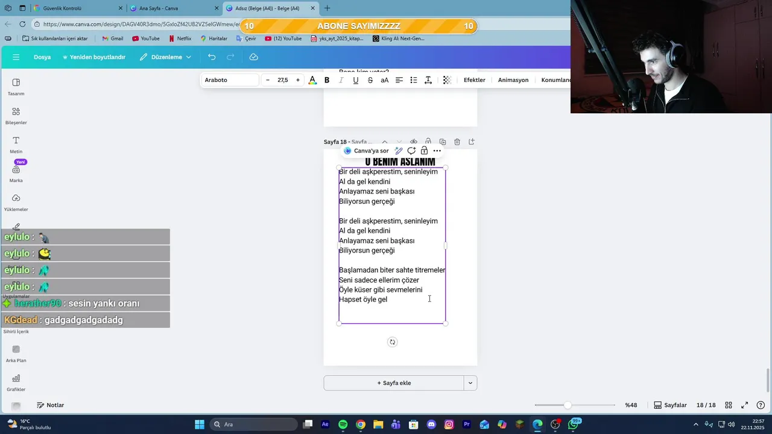Toggle uppercase aA text case
Screen dimensions: 772x434
click(385, 80)
